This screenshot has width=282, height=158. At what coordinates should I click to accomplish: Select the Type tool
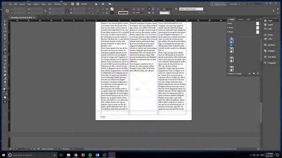[5, 39]
